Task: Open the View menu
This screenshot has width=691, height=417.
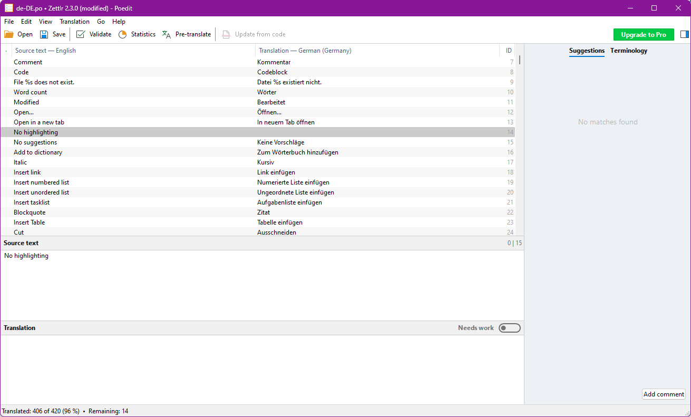Action: click(46, 22)
